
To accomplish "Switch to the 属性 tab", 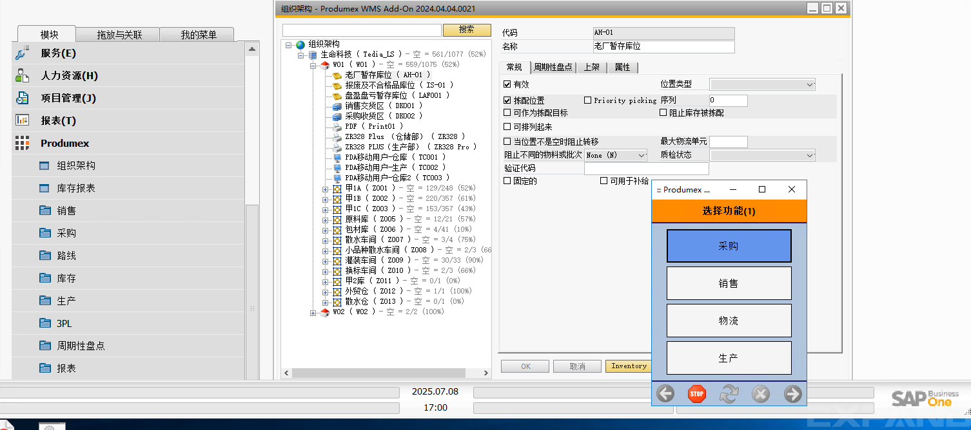I will click(x=622, y=67).
